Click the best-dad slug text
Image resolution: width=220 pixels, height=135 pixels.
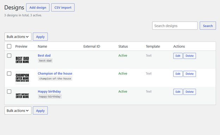click(45, 61)
